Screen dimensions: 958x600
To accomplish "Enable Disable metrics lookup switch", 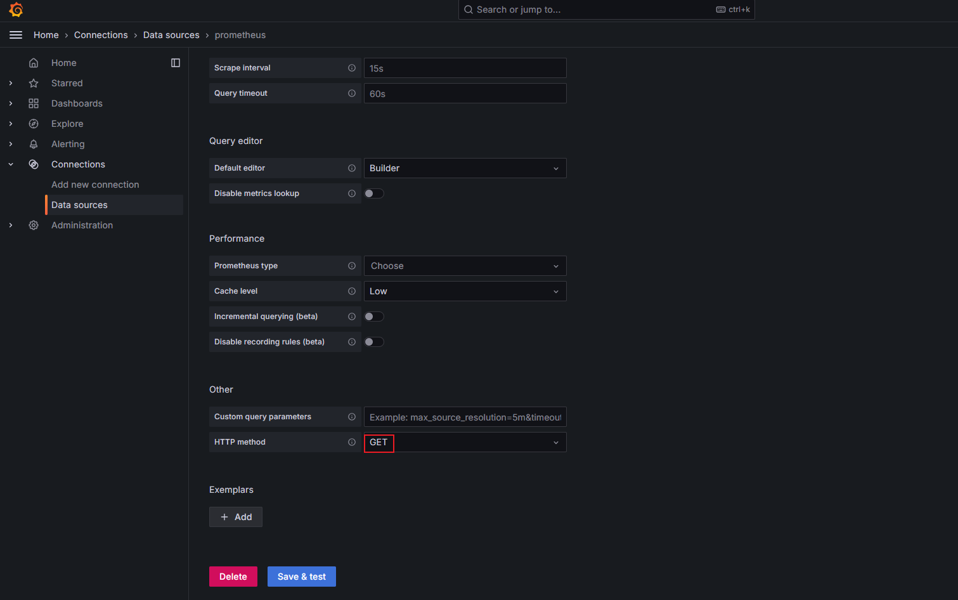I will coord(374,193).
